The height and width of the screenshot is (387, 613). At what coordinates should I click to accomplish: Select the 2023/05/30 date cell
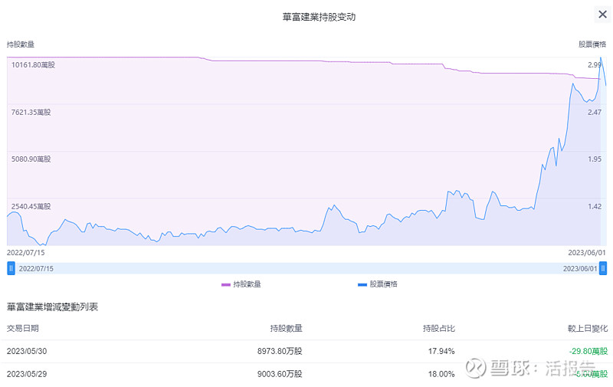pos(27,351)
